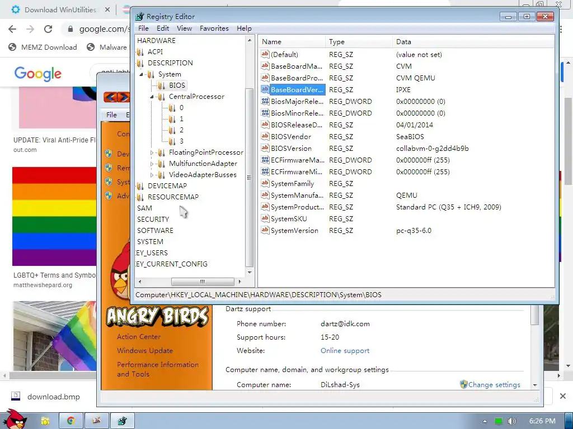Select the SECURITY key in the tree

coord(153,220)
